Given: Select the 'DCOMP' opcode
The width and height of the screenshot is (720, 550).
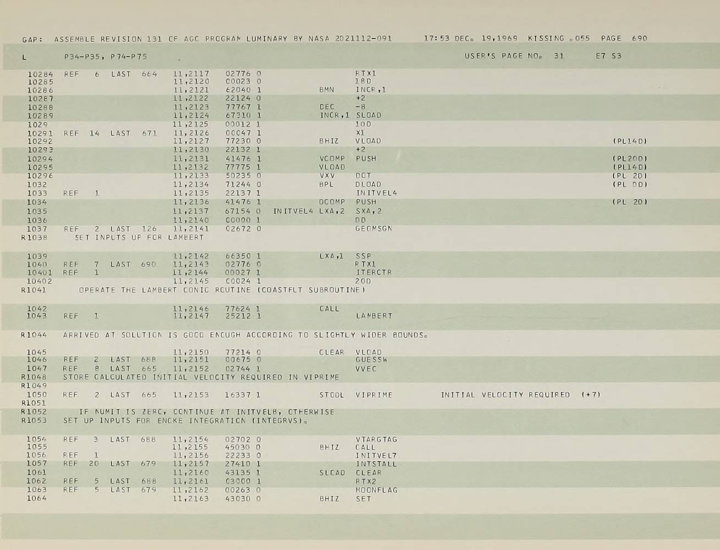Looking at the screenshot, I should 332,202.
